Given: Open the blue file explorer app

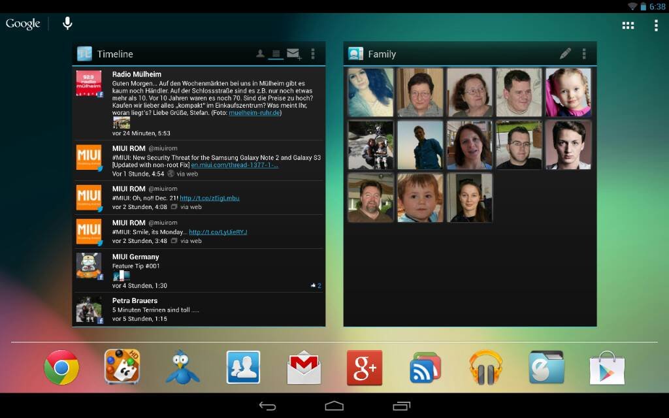Looking at the screenshot, I should pos(546,367).
